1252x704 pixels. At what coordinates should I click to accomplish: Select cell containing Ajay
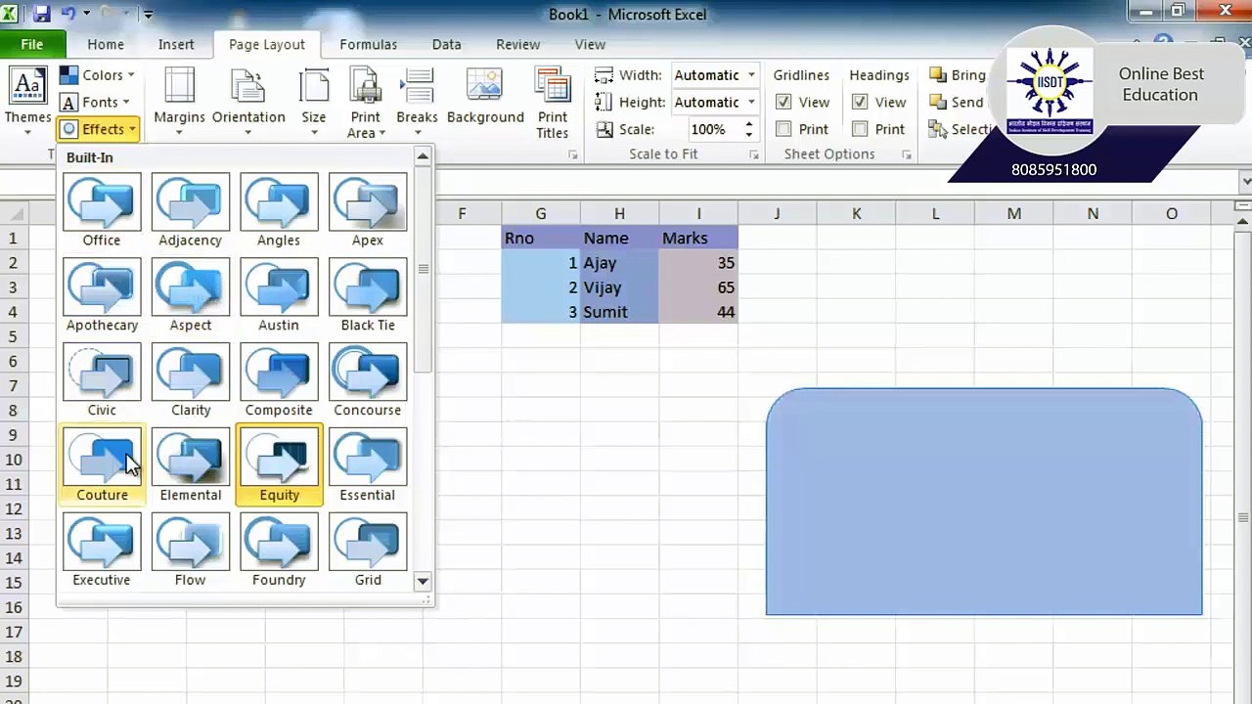click(x=619, y=263)
